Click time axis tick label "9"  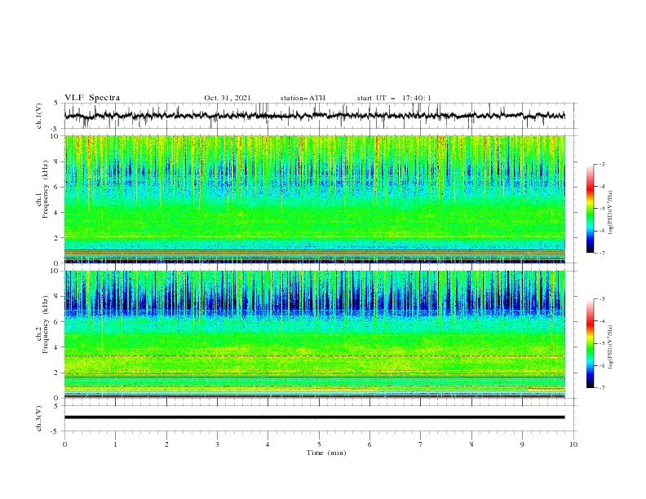[522, 444]
